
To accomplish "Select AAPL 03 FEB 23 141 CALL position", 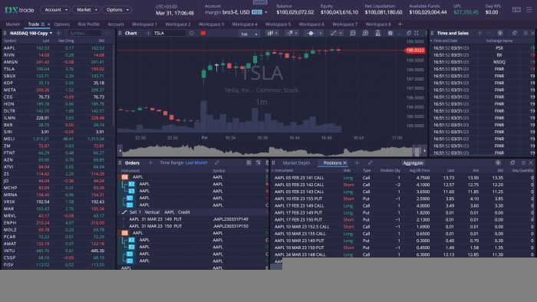I will (x=403, y=178).
